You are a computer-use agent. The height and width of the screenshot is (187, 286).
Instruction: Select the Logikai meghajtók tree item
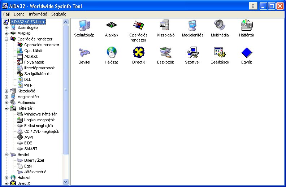point(39,120)
